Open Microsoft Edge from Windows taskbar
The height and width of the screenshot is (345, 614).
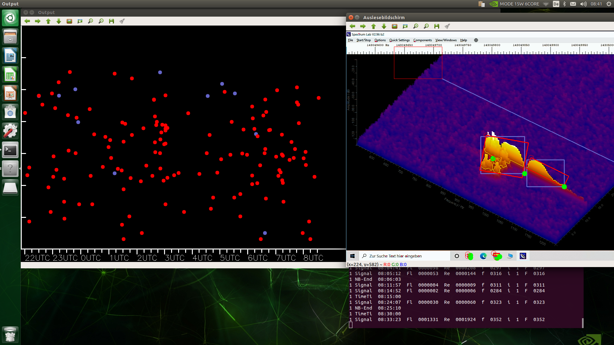tap(483, 256)
